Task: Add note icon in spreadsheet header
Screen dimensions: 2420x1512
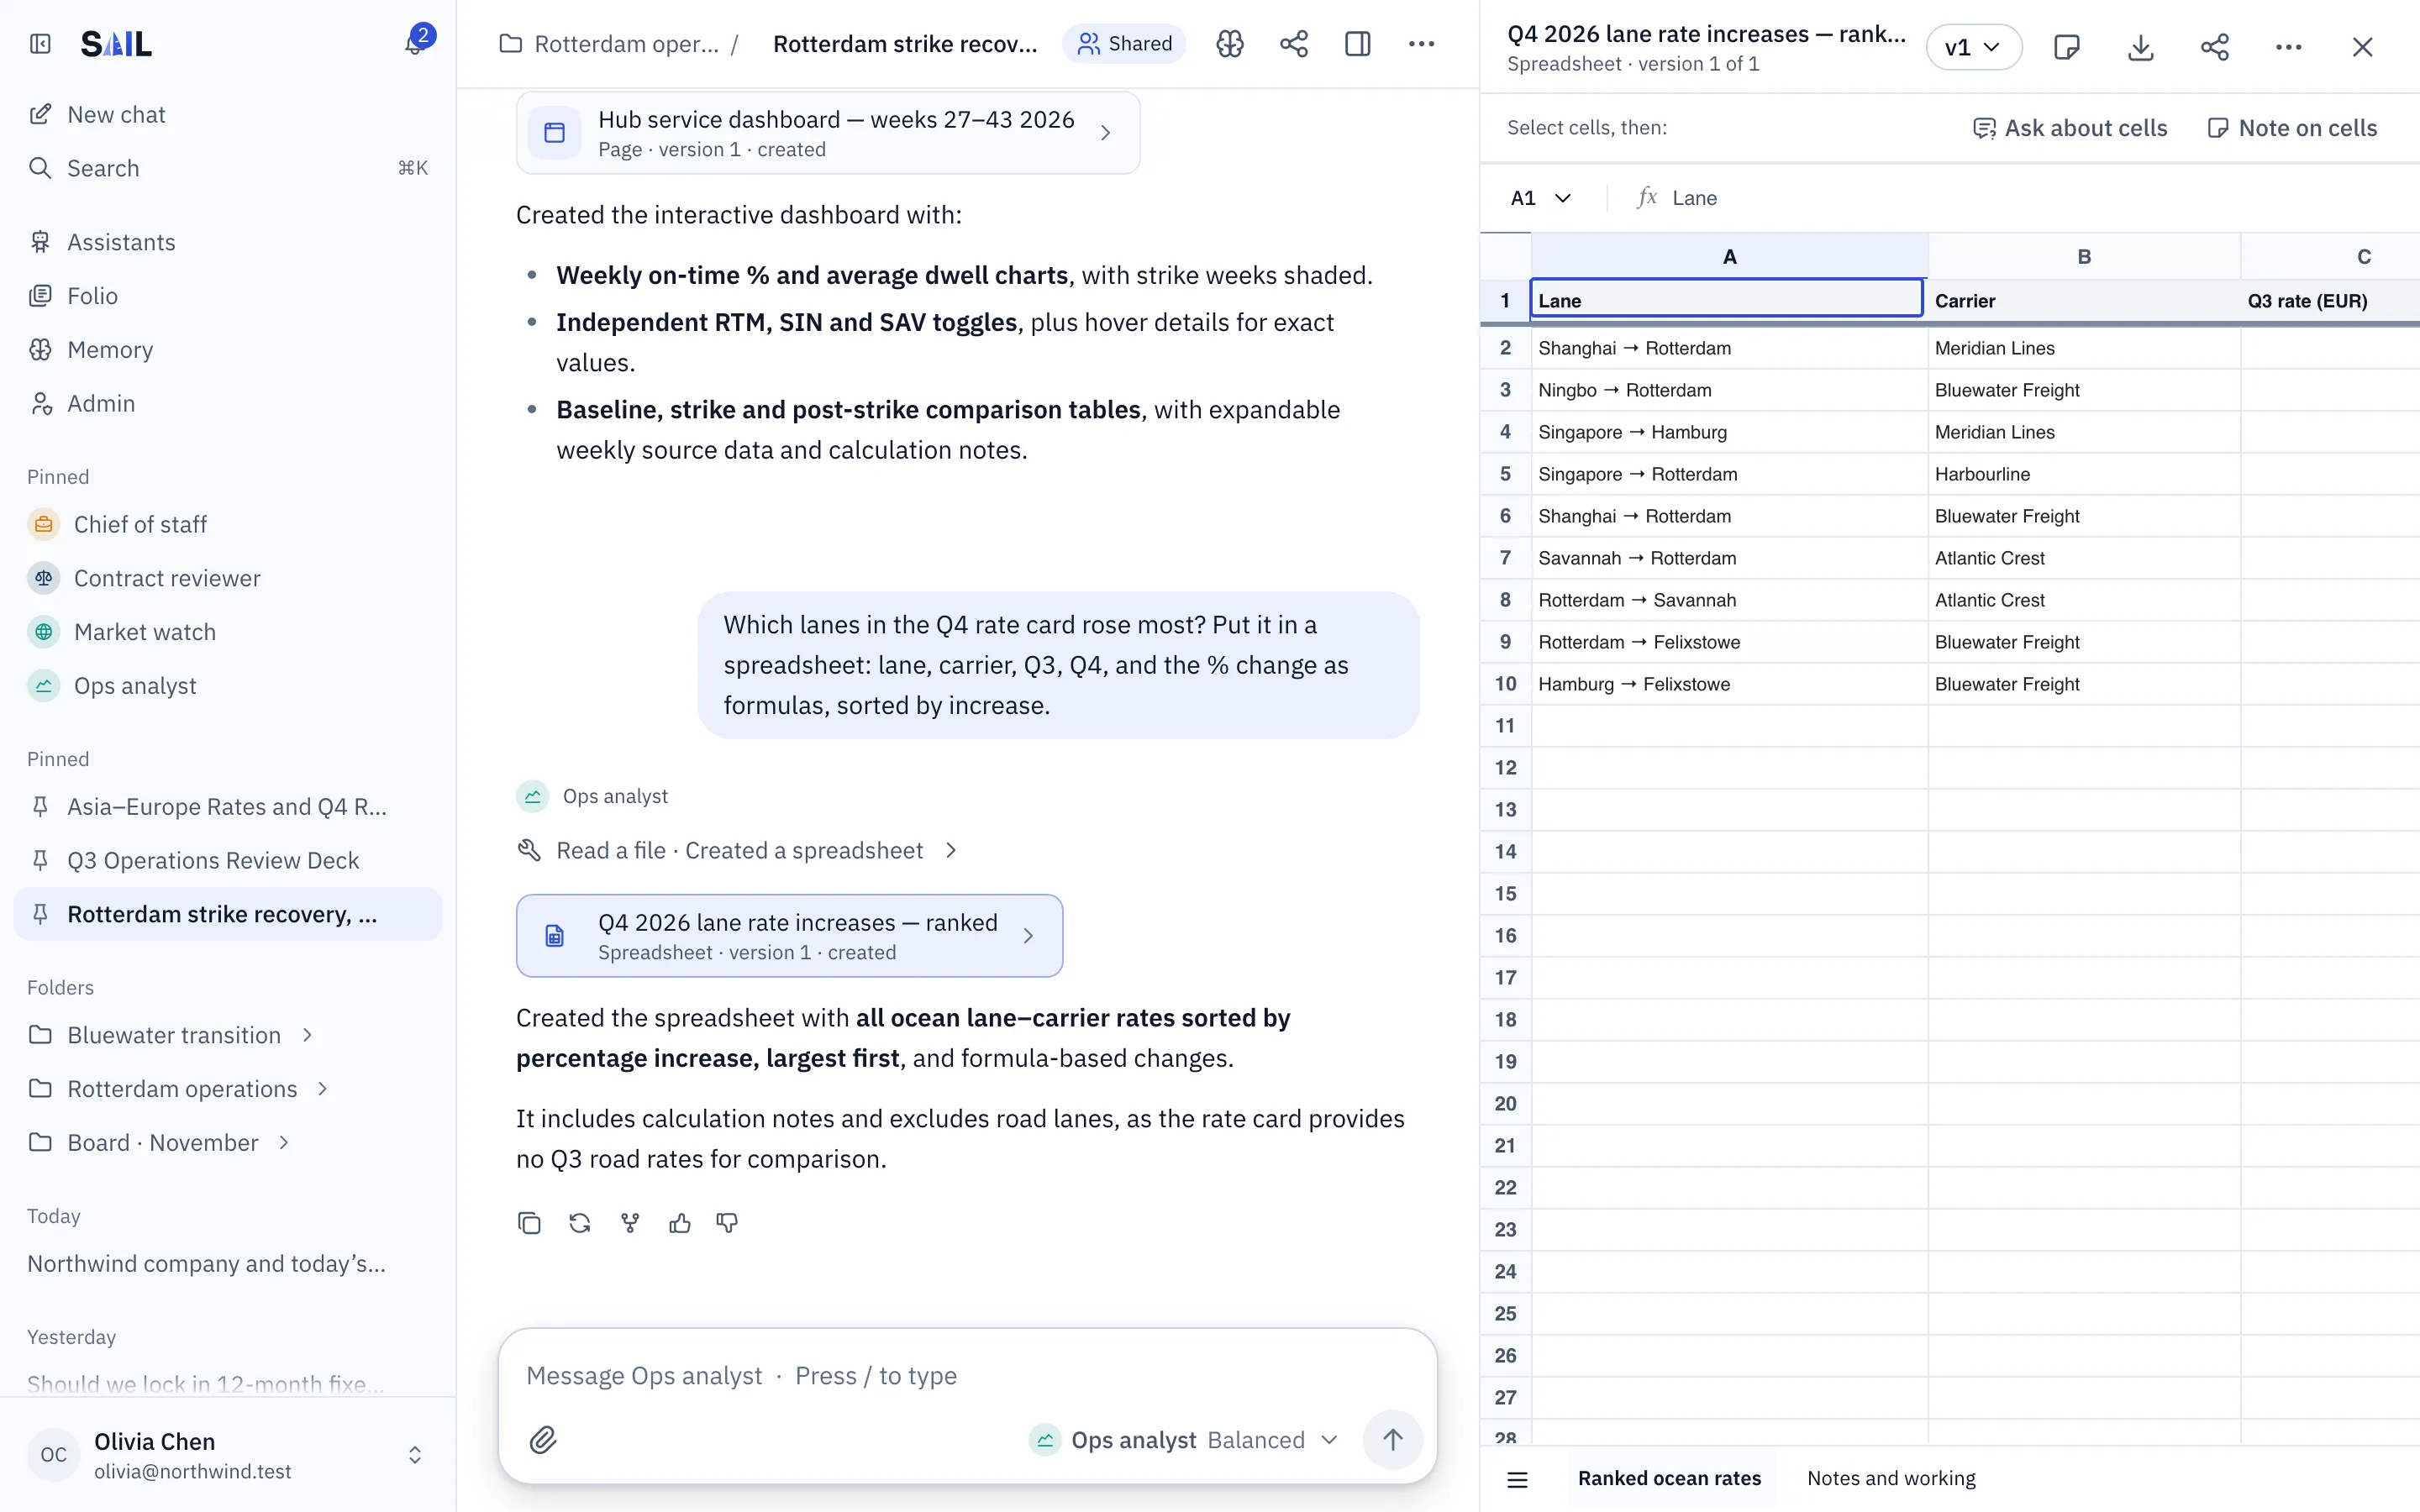Action: [2066, 47]
